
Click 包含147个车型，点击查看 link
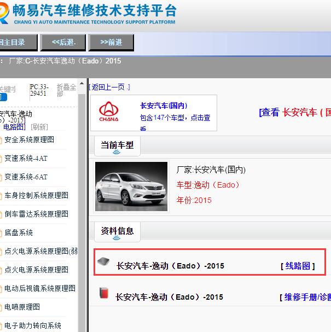tap(175, 122)
